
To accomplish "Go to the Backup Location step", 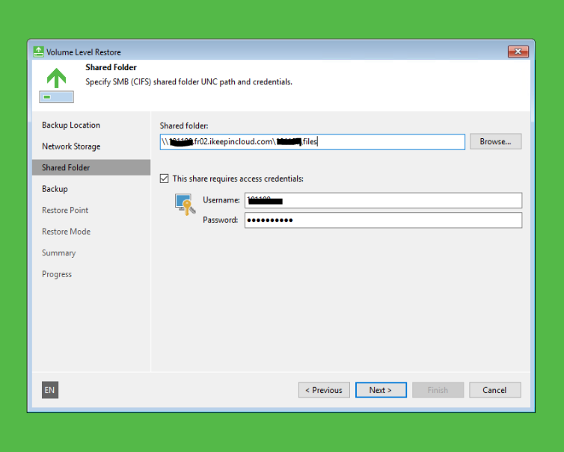I will pyautogui.click(x=71, y=125).
